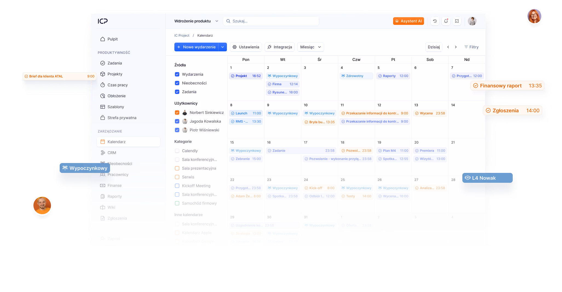Viewport: 562px width, 292px height.
Task: Open the Nowe wydarzenie dropdown arrow
Action: (223, 47)
